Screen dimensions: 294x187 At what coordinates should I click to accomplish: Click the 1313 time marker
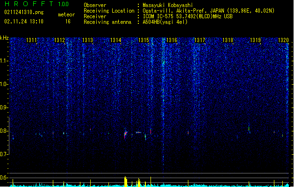pos(87,40)
